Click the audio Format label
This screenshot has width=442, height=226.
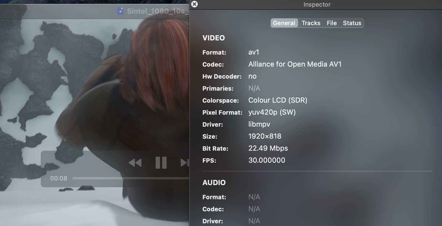coord(214,197)
